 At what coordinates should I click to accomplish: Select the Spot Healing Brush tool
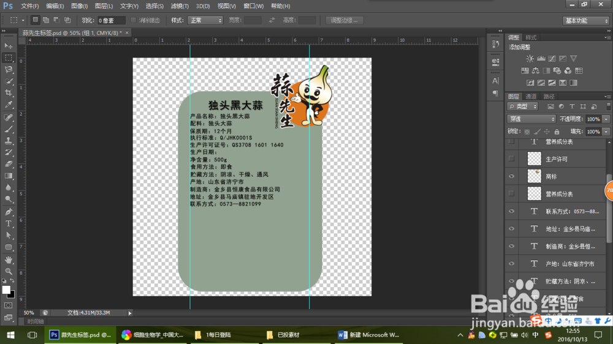(8, 117)
